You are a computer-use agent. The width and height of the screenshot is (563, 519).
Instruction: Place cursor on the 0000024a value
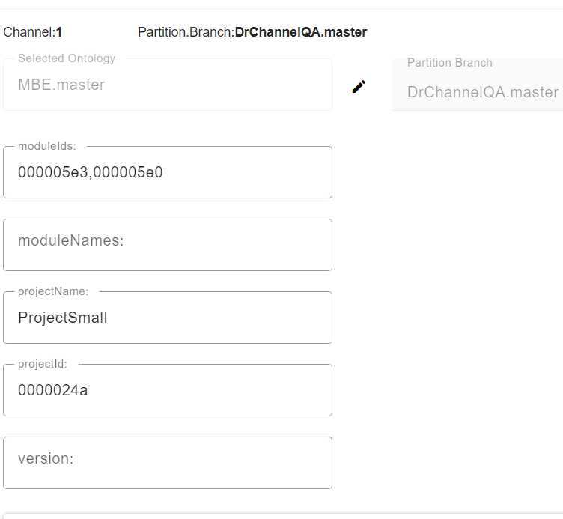tap(53, 390)
